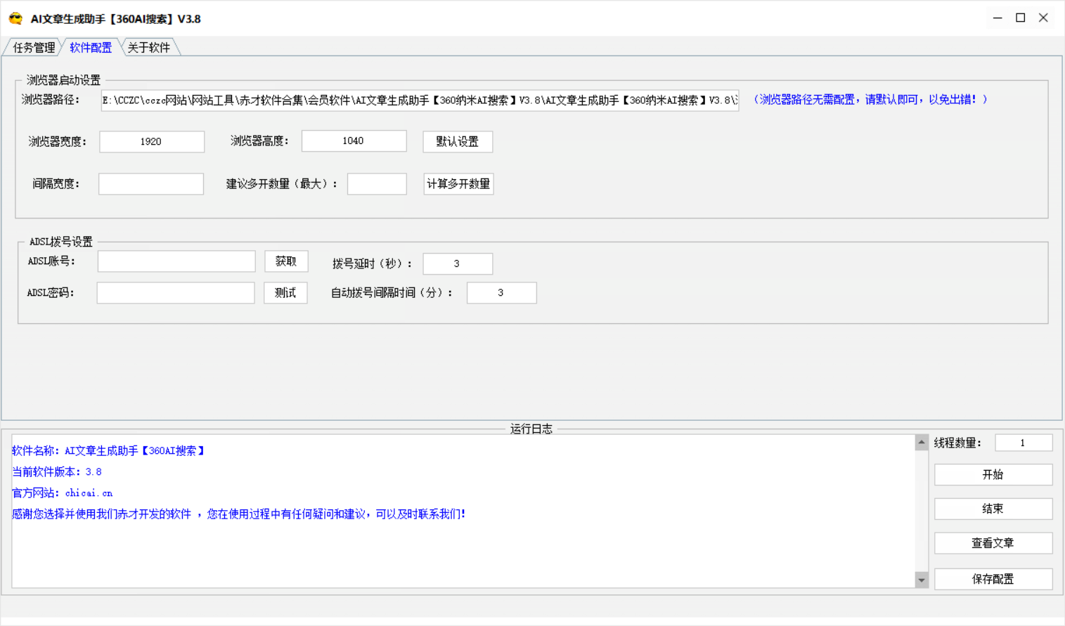Click the 当前软件版本: 3.8 log line
Viewport: 1065px width, 626px height.
[x=57, y=472]
